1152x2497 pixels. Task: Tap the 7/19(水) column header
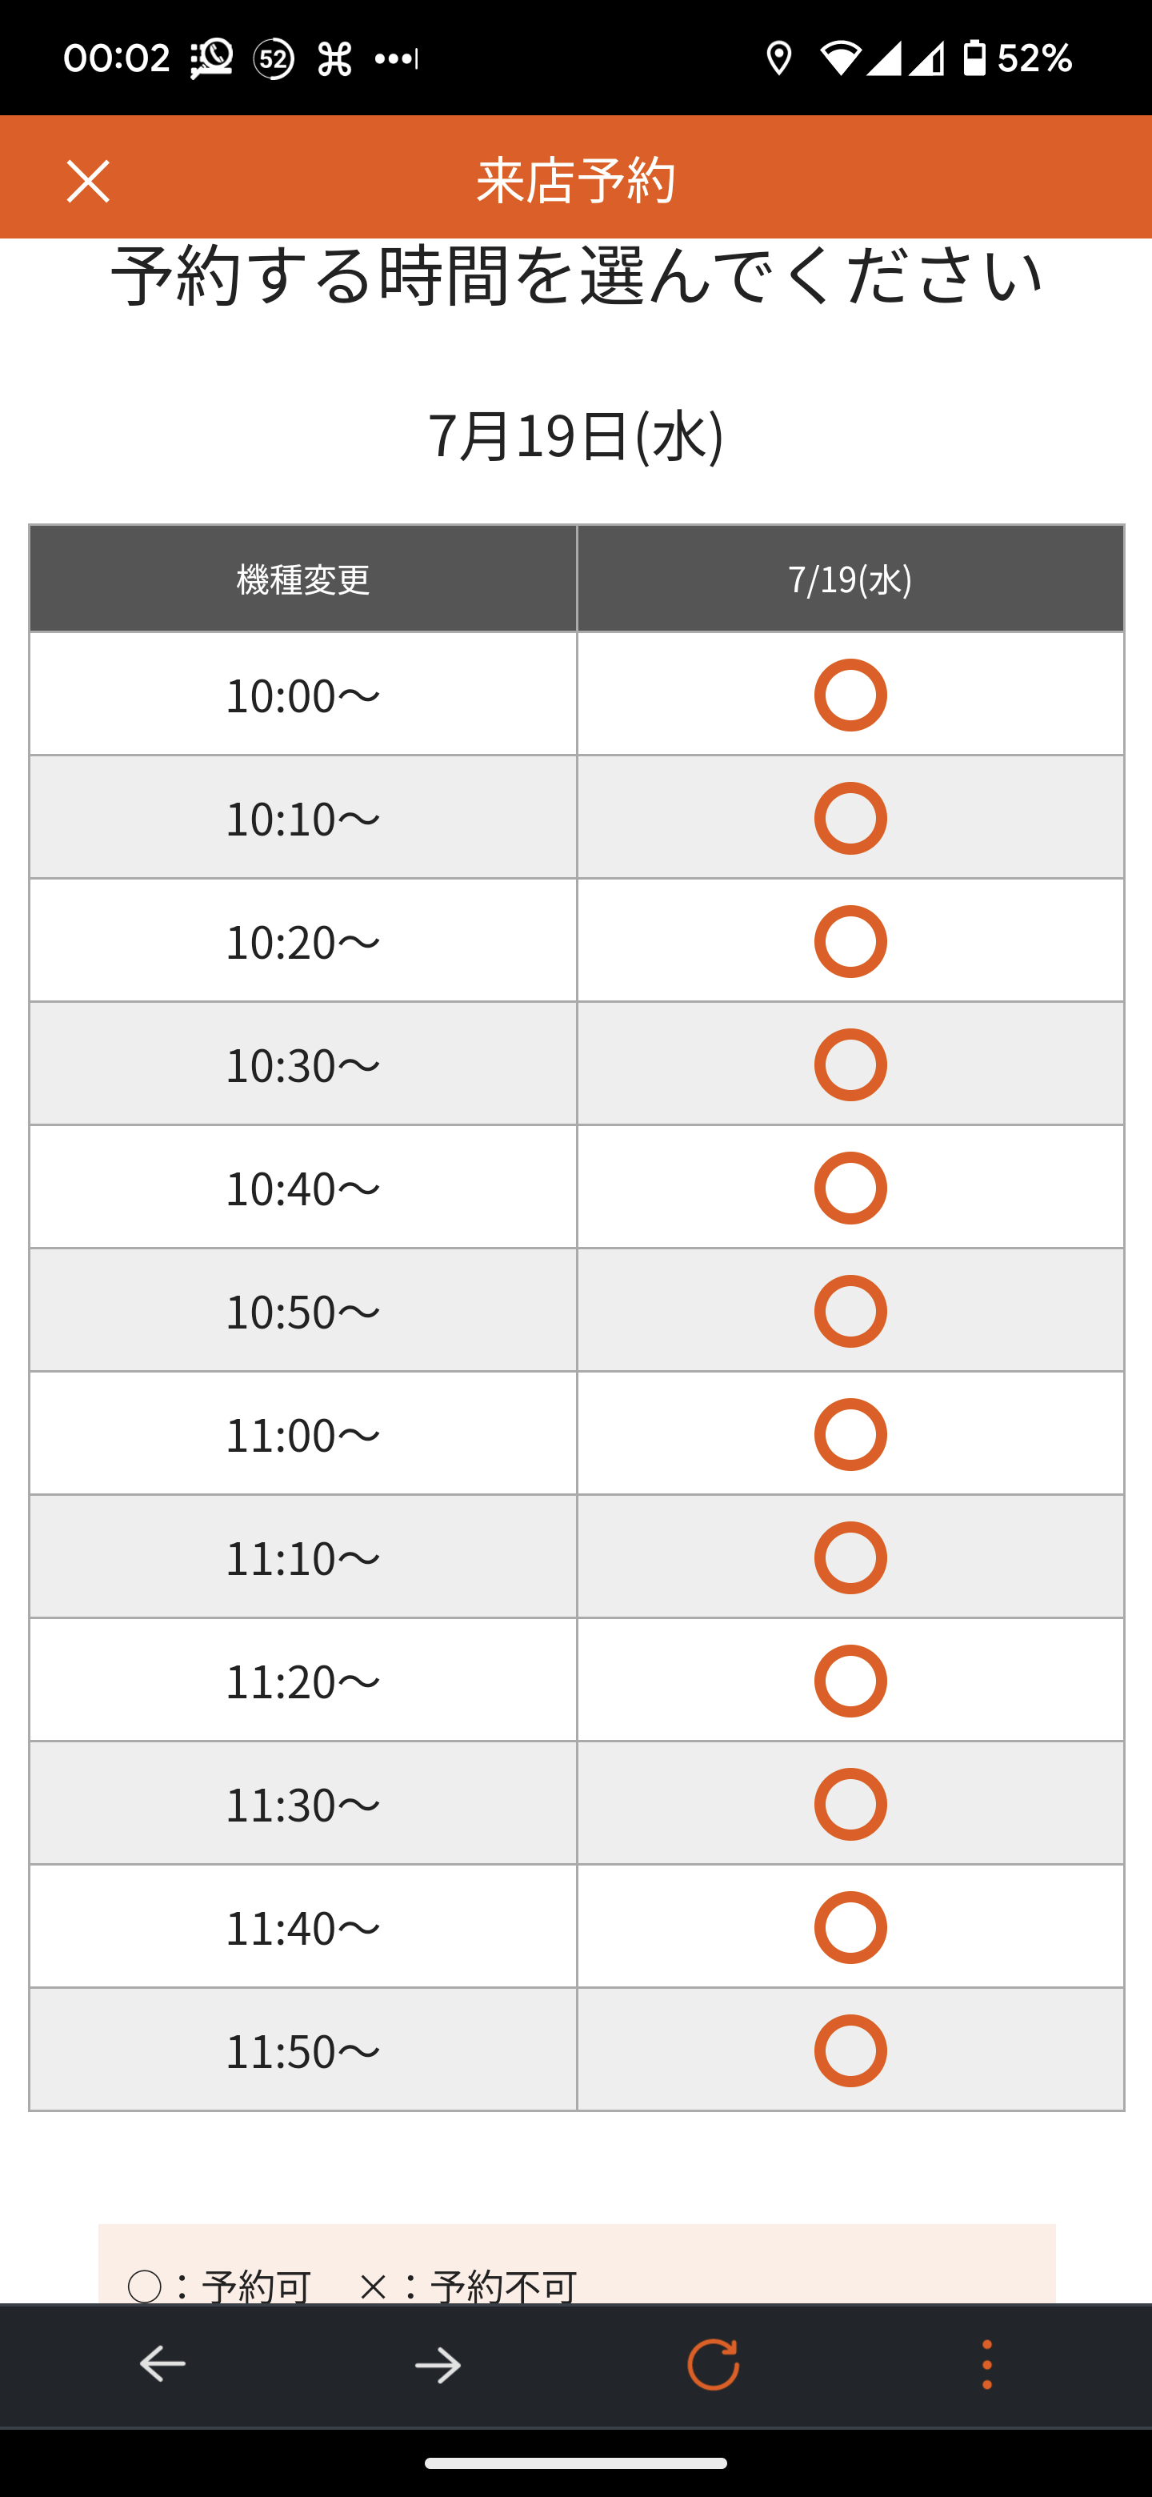point(850,579)
